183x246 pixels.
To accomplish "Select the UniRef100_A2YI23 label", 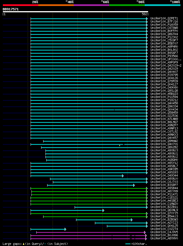I will click(x=164, y=223).
